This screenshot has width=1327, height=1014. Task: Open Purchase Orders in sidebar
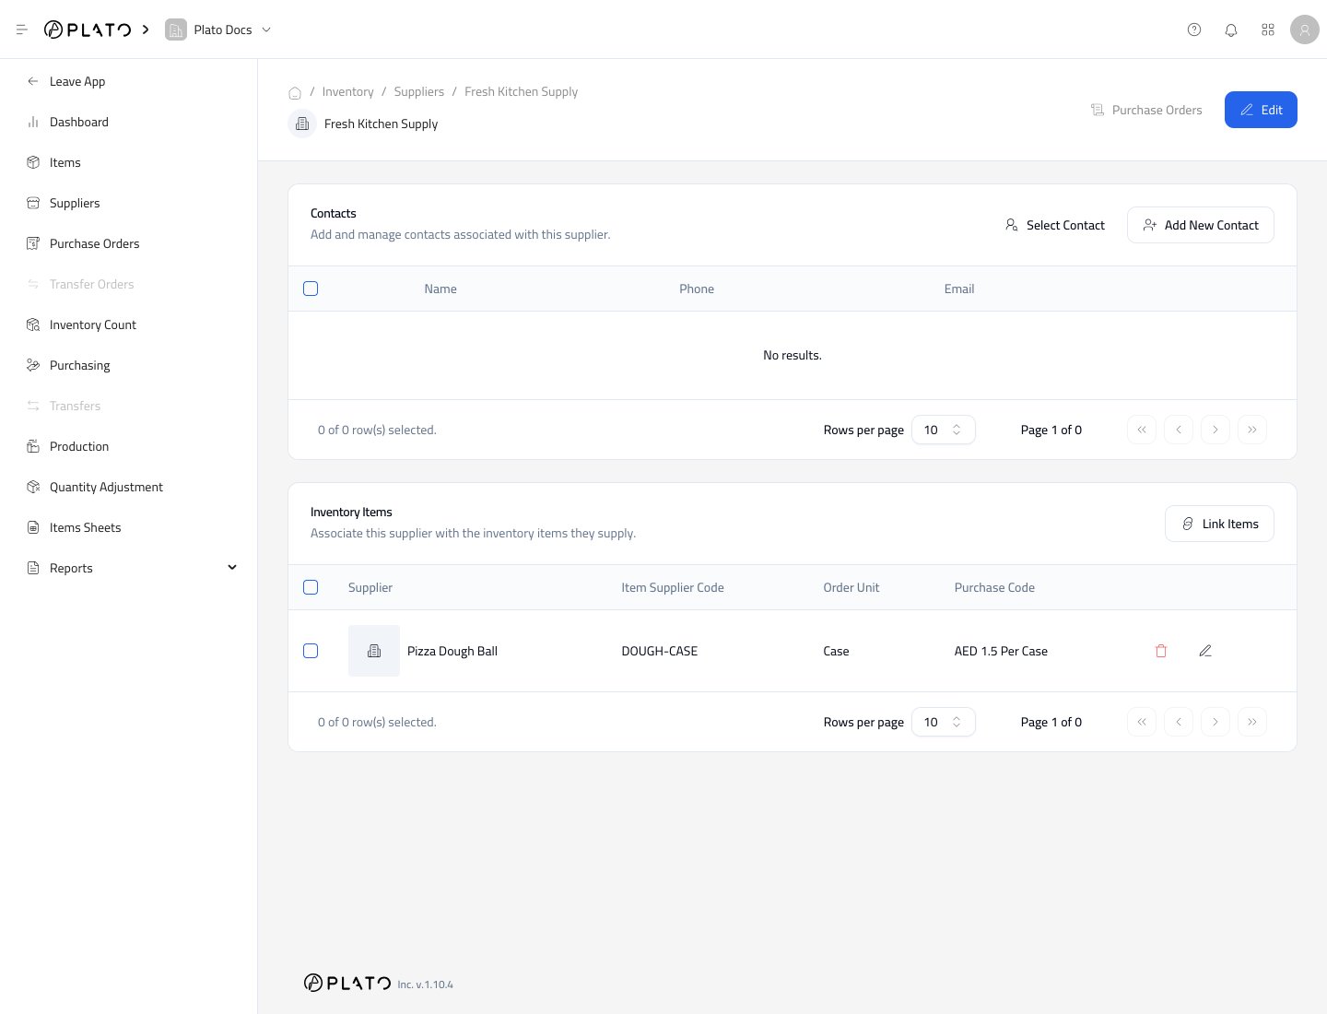[129, 243]
